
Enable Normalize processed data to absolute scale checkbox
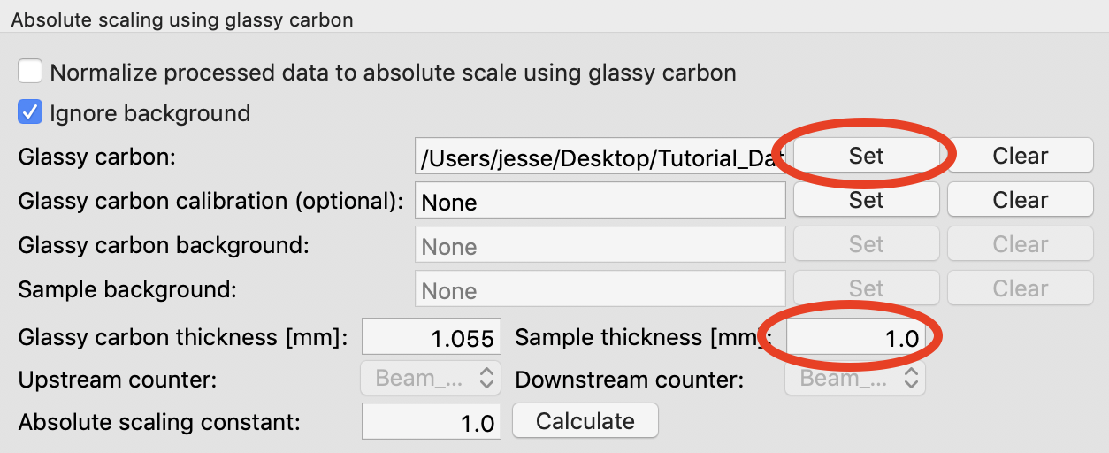click(30, 71)
